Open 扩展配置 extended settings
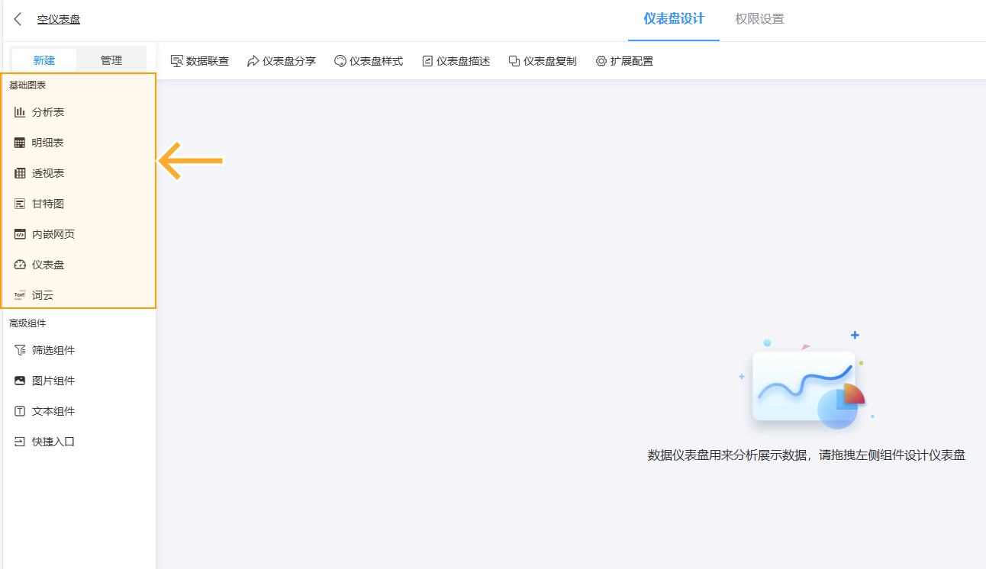 [x=624, y=60]
